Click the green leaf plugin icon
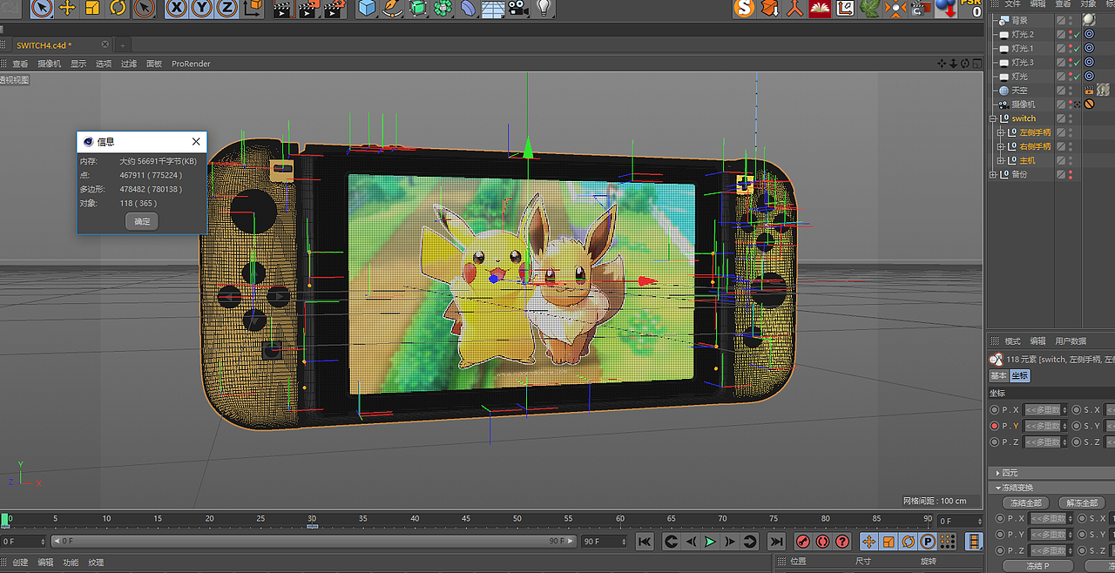 [x=870, y=8]
